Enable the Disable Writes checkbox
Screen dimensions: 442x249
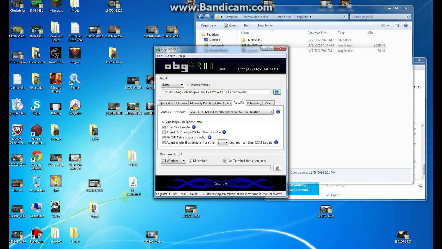pos(188,85)
